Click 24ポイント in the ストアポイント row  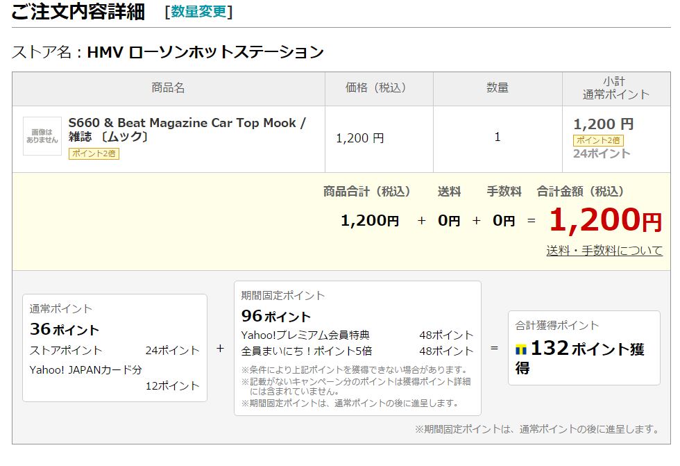click(172, 350)
